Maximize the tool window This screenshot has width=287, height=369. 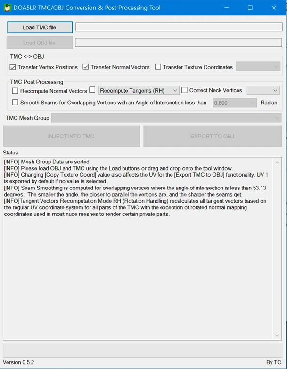click(x=250, y=8)
